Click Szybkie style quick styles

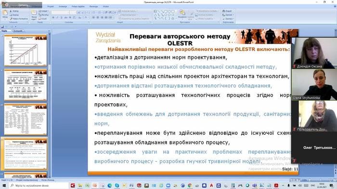point(191,14)
